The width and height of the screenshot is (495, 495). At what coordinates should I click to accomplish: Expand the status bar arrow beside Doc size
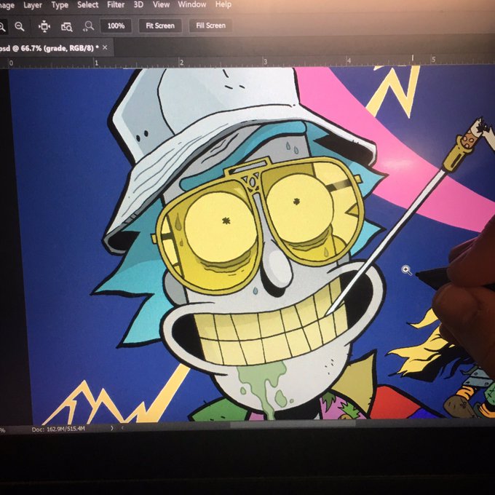click(111, 428)
